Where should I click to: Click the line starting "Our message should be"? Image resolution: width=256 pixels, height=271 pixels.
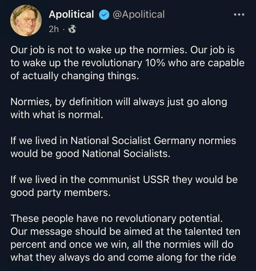pyautogui.click(x=125, y=232)
